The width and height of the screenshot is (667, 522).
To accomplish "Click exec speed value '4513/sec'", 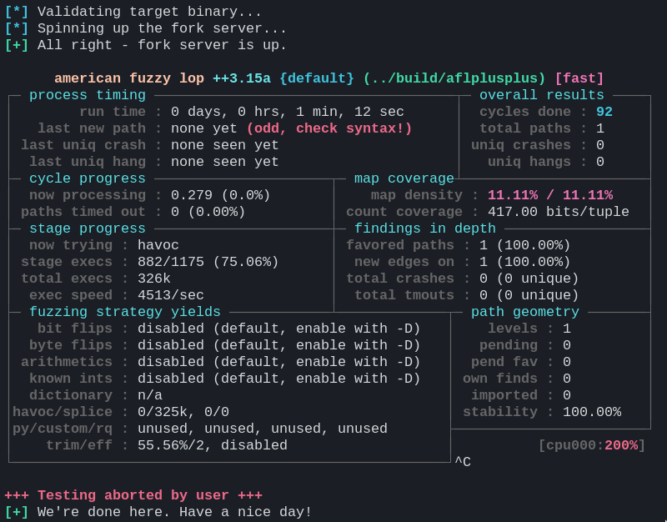I will [171, 295].
